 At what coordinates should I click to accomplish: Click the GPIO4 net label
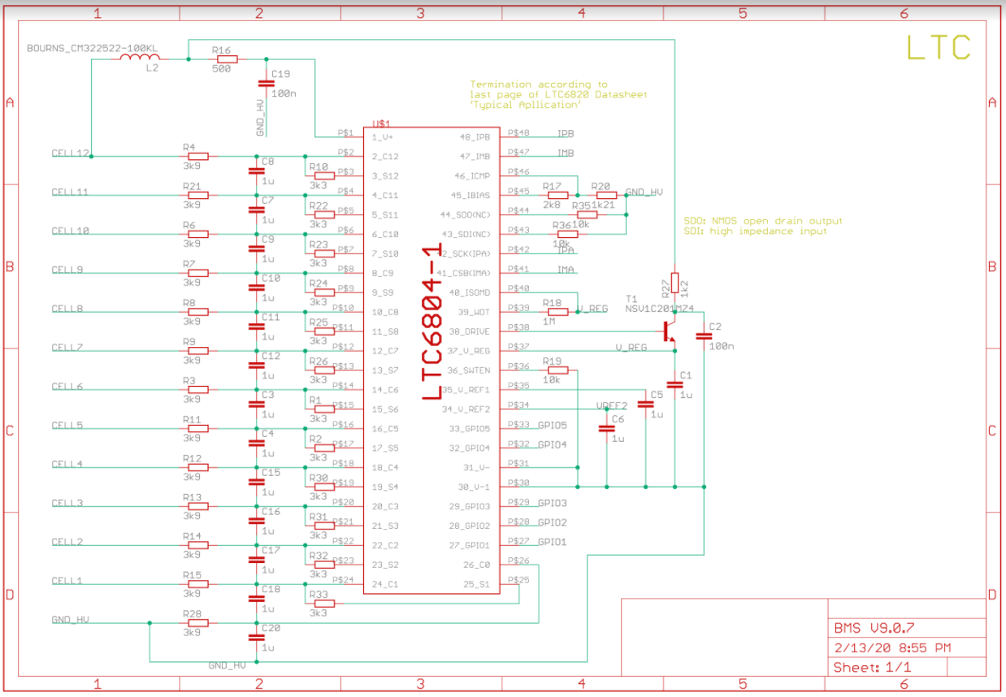click(x=552, y=444)
